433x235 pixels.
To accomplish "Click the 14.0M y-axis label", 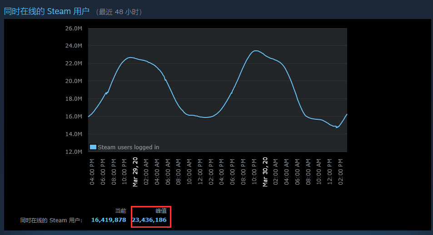I will 74,134.
